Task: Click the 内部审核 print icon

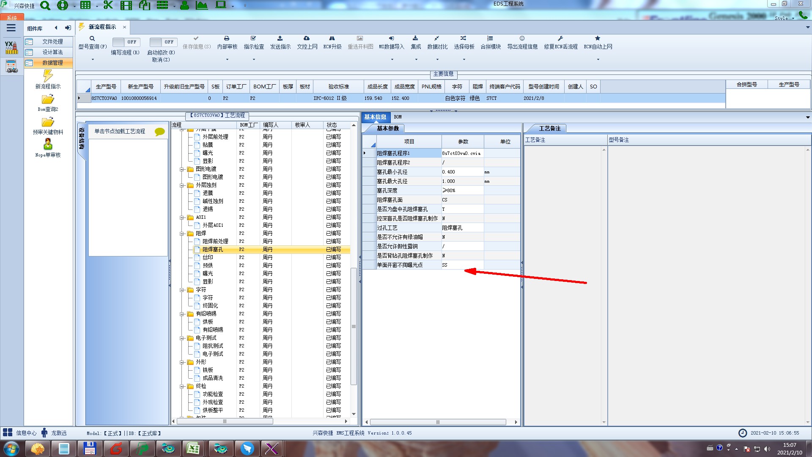Action: pyautogui.click(x=227, y=39)
